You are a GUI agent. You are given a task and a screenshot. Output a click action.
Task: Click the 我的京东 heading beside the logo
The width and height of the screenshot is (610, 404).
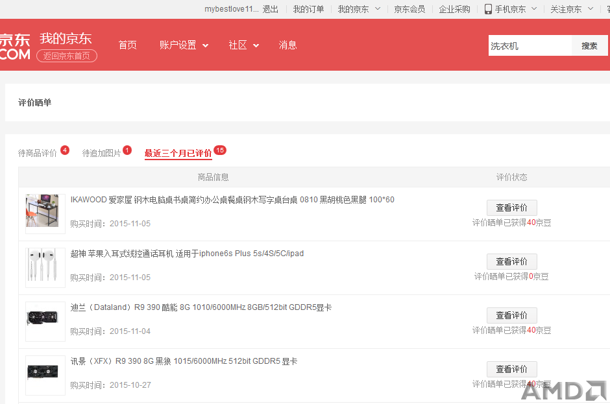(66, 38)
